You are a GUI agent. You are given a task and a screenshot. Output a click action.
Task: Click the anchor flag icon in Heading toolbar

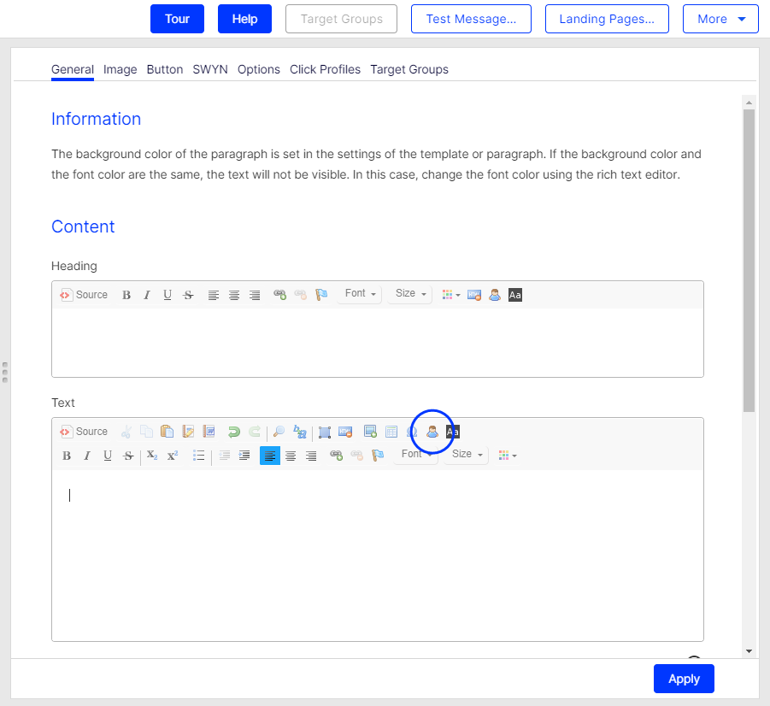(x=321, y=295)
